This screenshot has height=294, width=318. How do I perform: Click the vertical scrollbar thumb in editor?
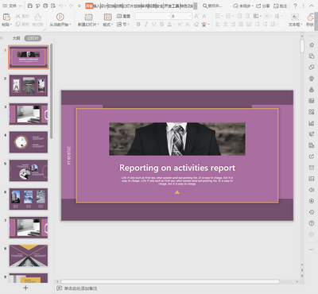(x=302, y=46)
